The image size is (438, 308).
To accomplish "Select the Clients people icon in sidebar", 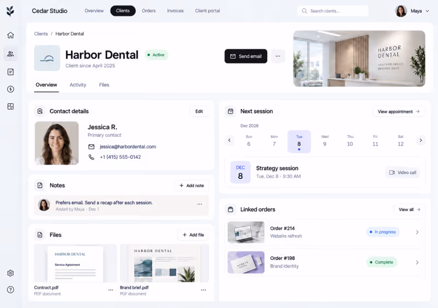I will point(10,54).
